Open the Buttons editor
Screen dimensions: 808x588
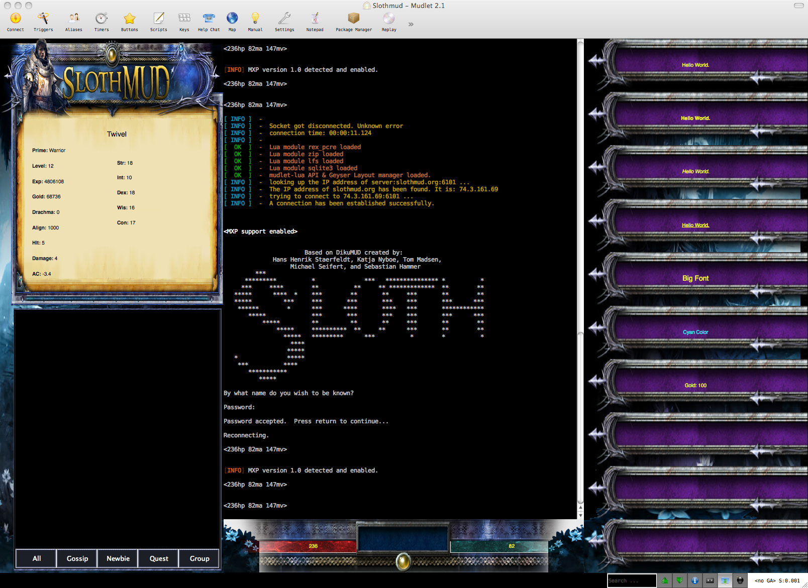(x=130, y=22)
